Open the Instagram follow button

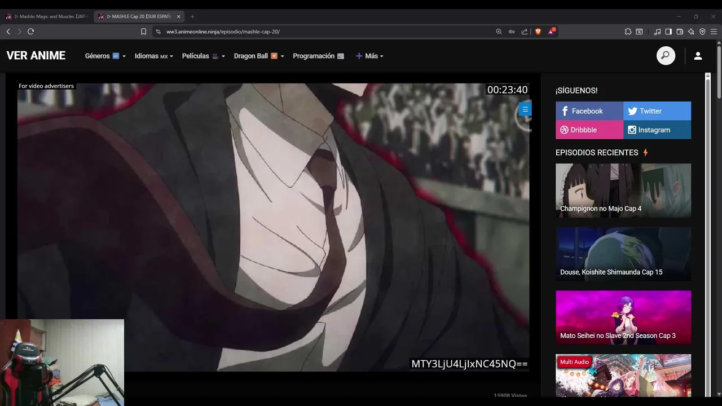tap(657, 130)
